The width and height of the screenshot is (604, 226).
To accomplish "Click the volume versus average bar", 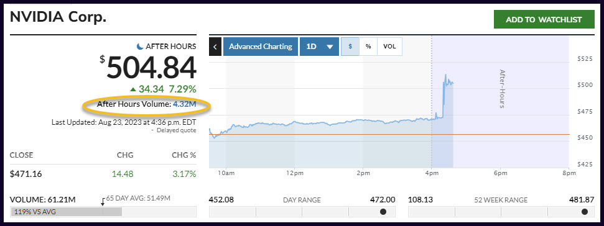I will click(103, 212).
